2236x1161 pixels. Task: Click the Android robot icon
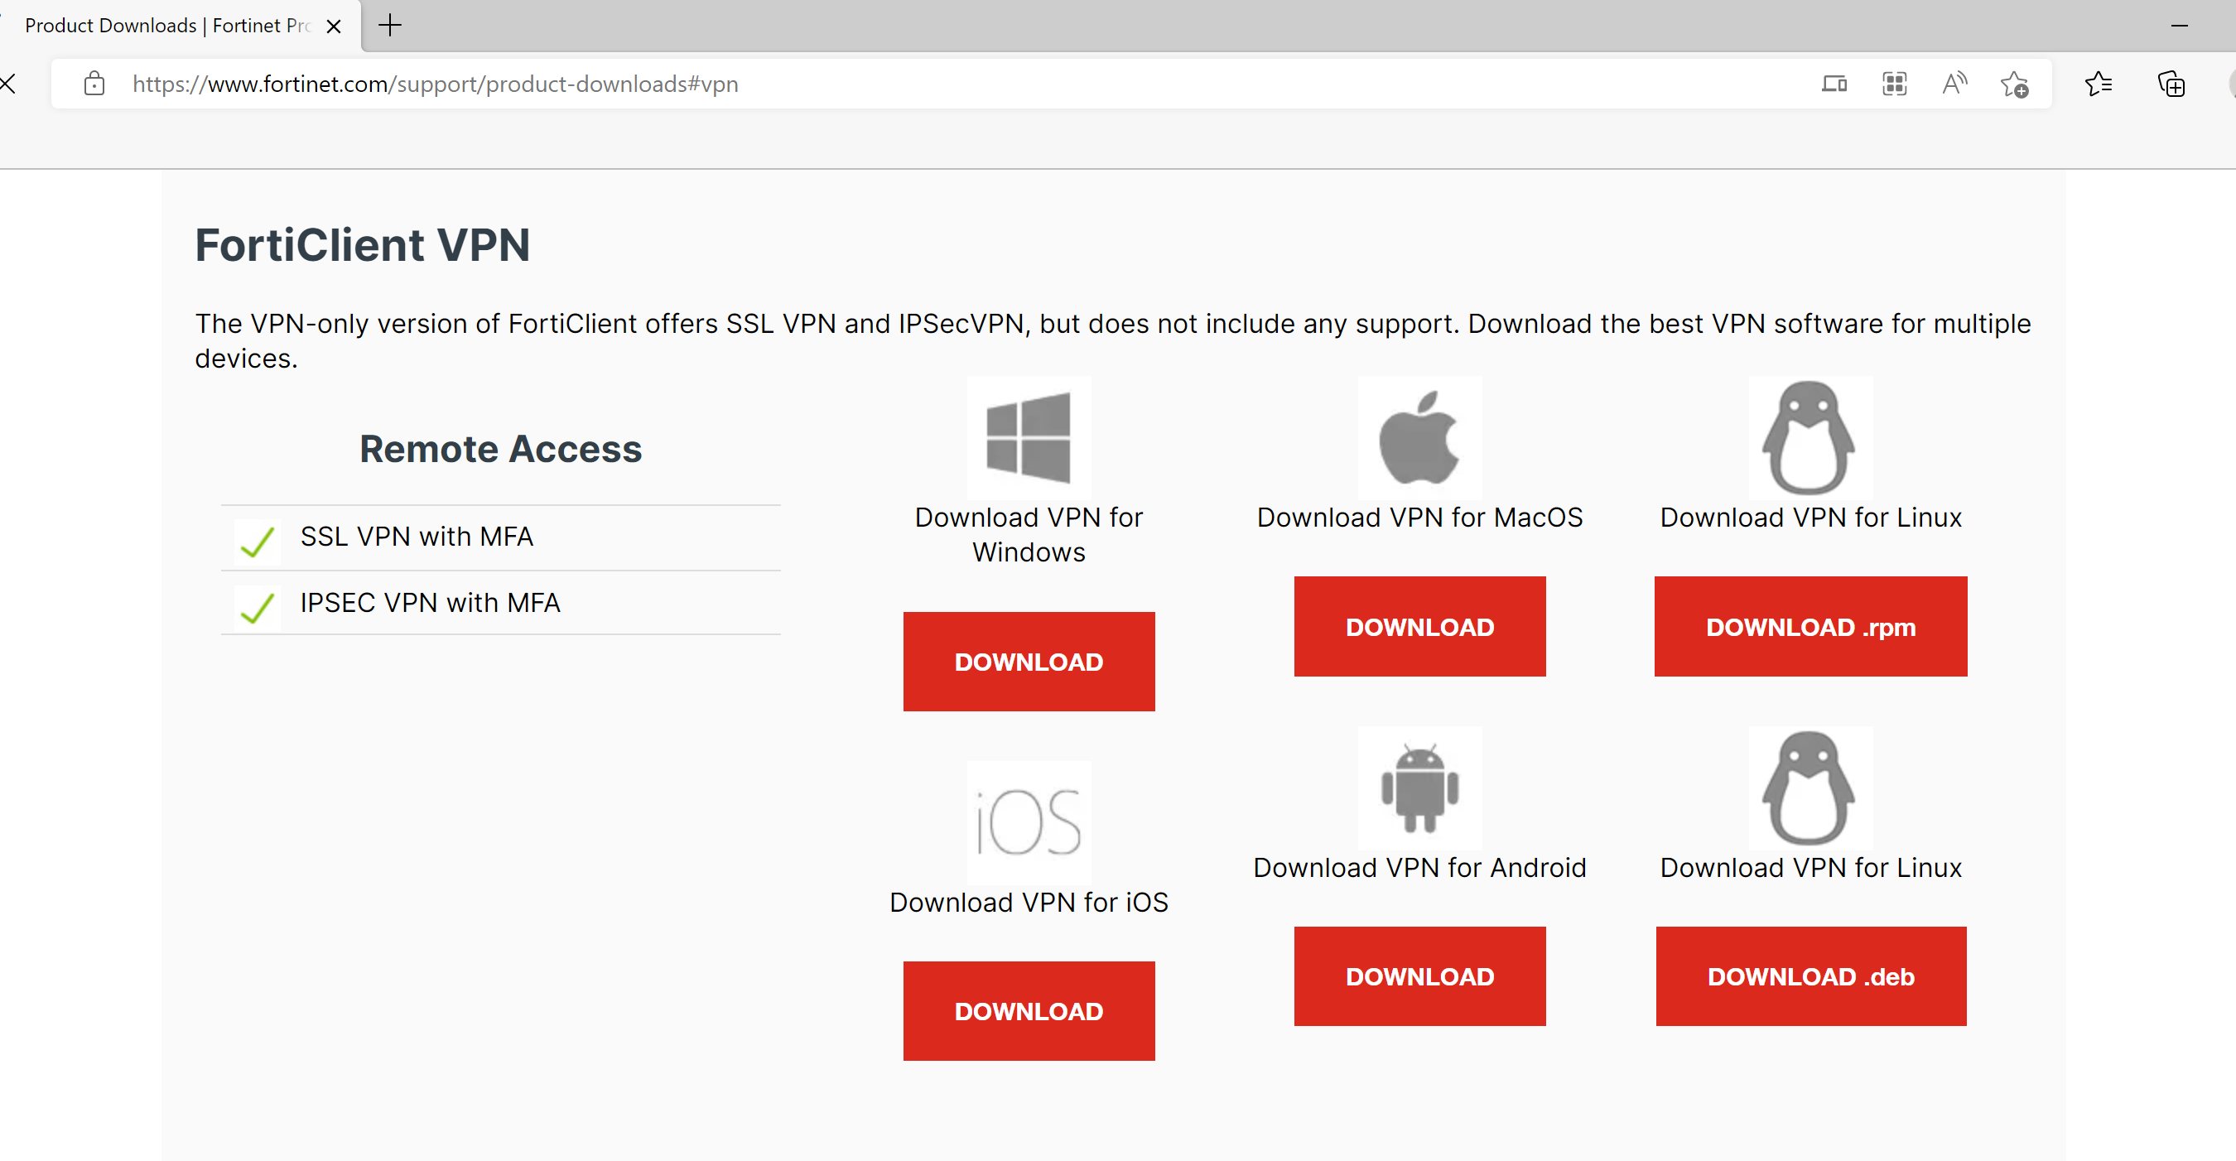tap(1419, 788)
